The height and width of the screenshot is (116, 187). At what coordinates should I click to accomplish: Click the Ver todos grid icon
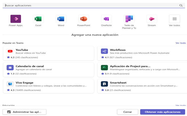click(174, 19)
